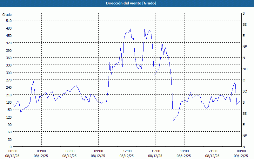The width and height of the screenshot is (254, 159).
Task: Select the 15:00 time label
Action: (156, 151)
